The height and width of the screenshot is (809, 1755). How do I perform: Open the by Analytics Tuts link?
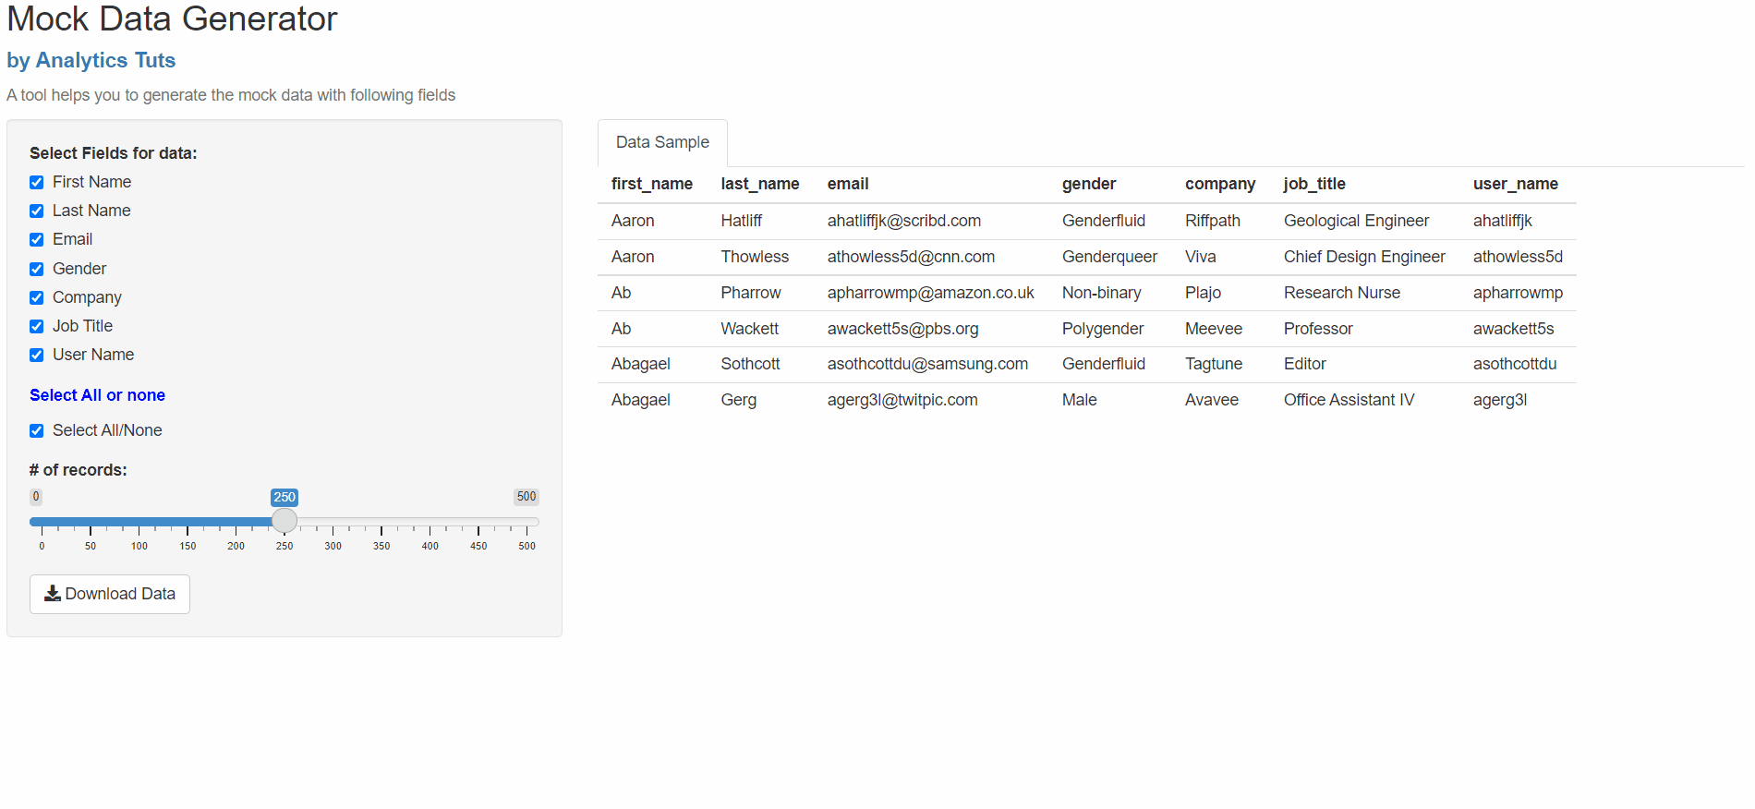point(91,60)
